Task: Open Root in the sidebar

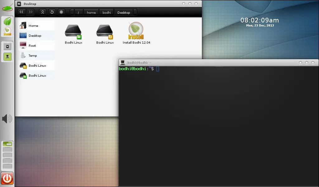Action: [36, 46]
